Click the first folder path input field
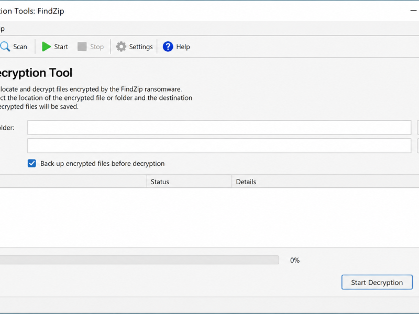The height and width of the screenshot is (314, 419). (219, 128)
